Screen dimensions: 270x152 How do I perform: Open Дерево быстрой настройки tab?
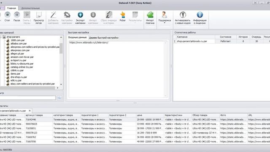[104, 38]
